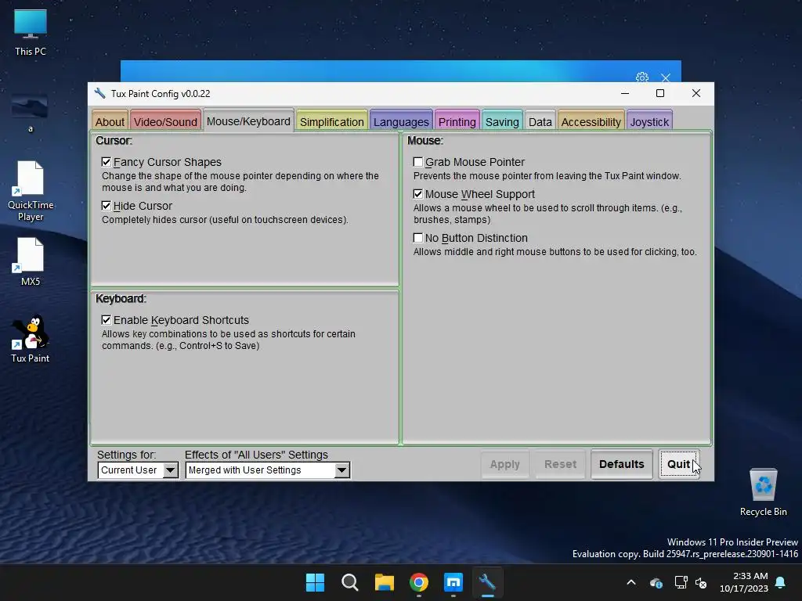This screenshot has width=802, height=601.
Task: Open the Simplification tab
Action: pyautogui.click(x=331, y=121)
